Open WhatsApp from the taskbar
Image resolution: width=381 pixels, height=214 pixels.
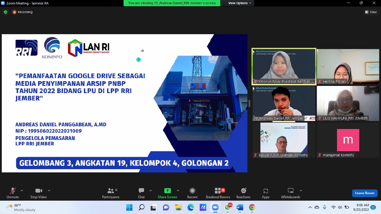coord(228,207)
